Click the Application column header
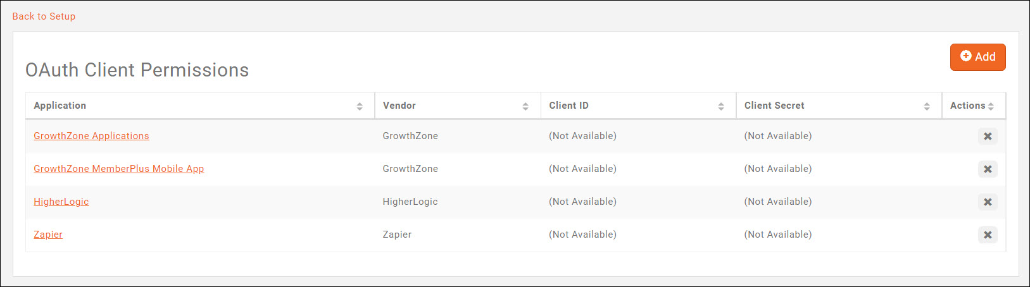Screen dimensions: 1030x287 (x=60, y=106)
